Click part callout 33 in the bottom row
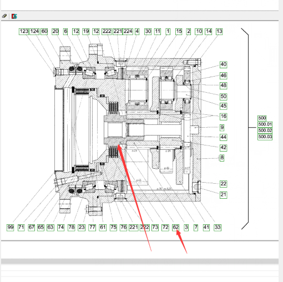 (x=218, y=228)
